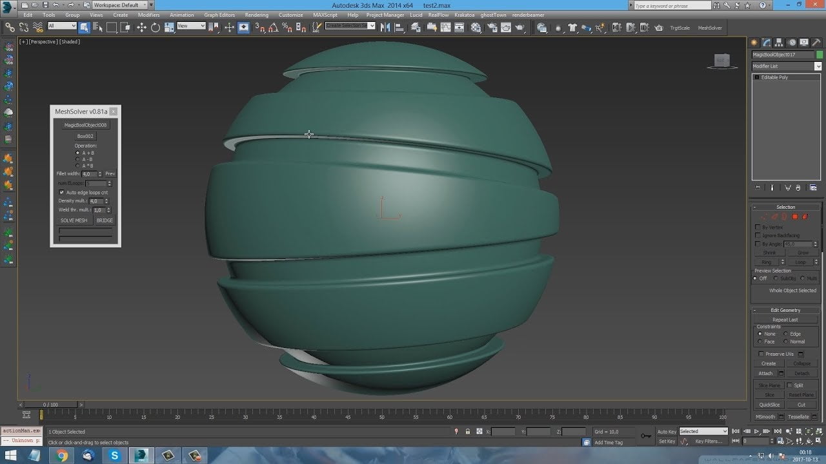Viewport: 826px width, 464px height.
Task: Open Skype from the taskbar
Action: pyautogui.click(x=115, y=456)
